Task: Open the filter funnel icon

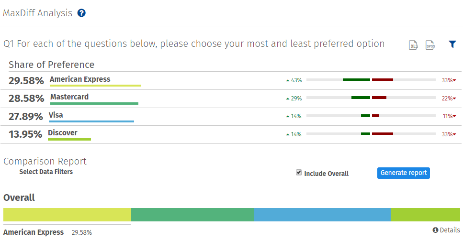Action: pyautogui.click(x=452, y=44)
